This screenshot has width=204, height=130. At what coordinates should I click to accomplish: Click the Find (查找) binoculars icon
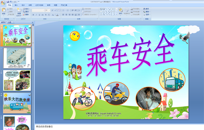(144, 9)
